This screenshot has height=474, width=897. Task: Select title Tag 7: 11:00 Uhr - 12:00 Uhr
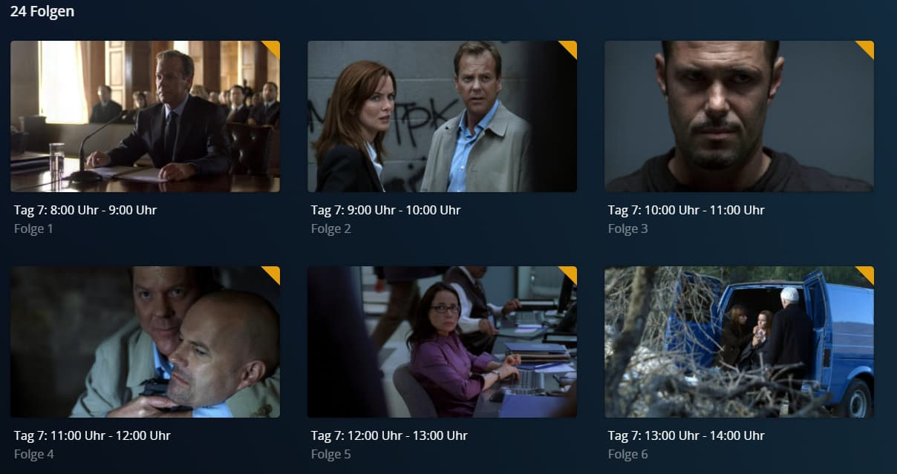92,435
